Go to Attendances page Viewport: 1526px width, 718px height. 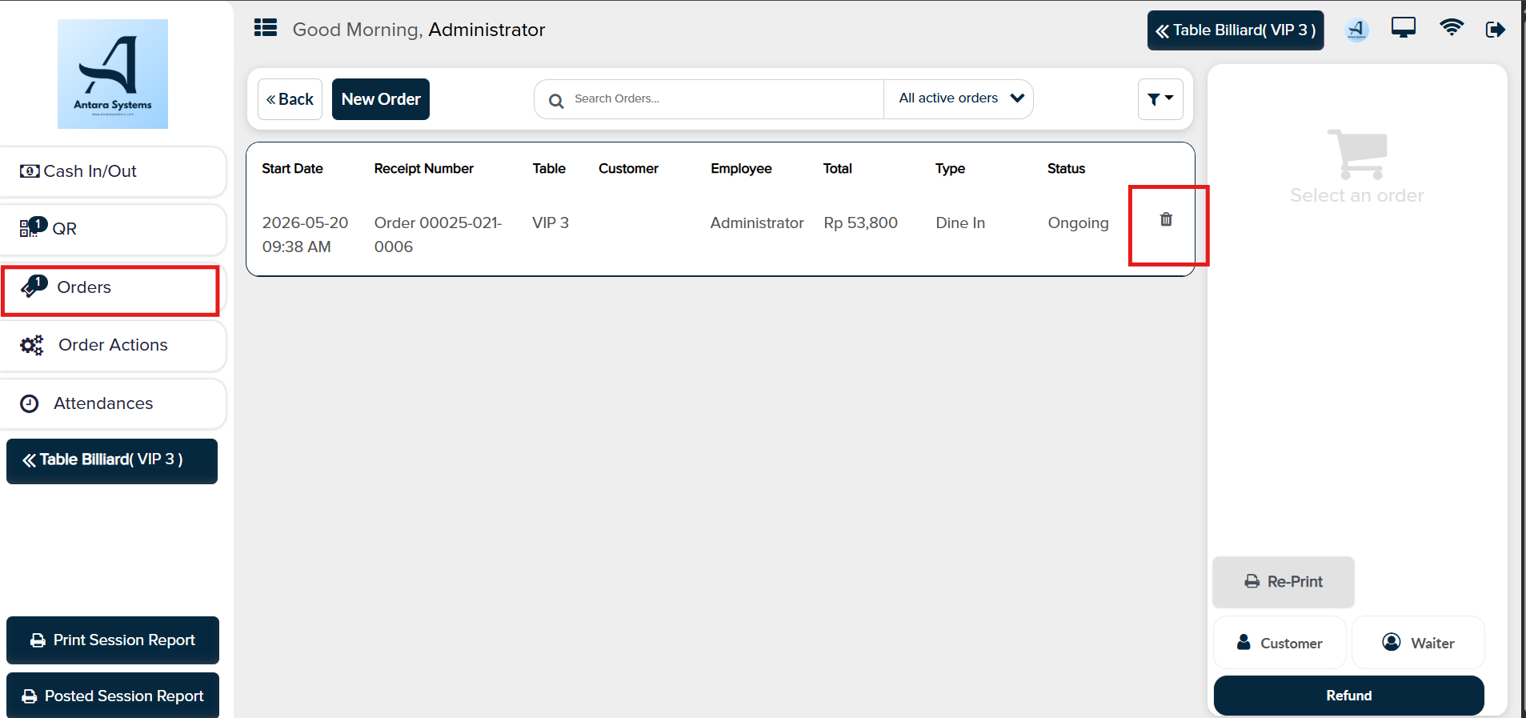coord(113,403)
